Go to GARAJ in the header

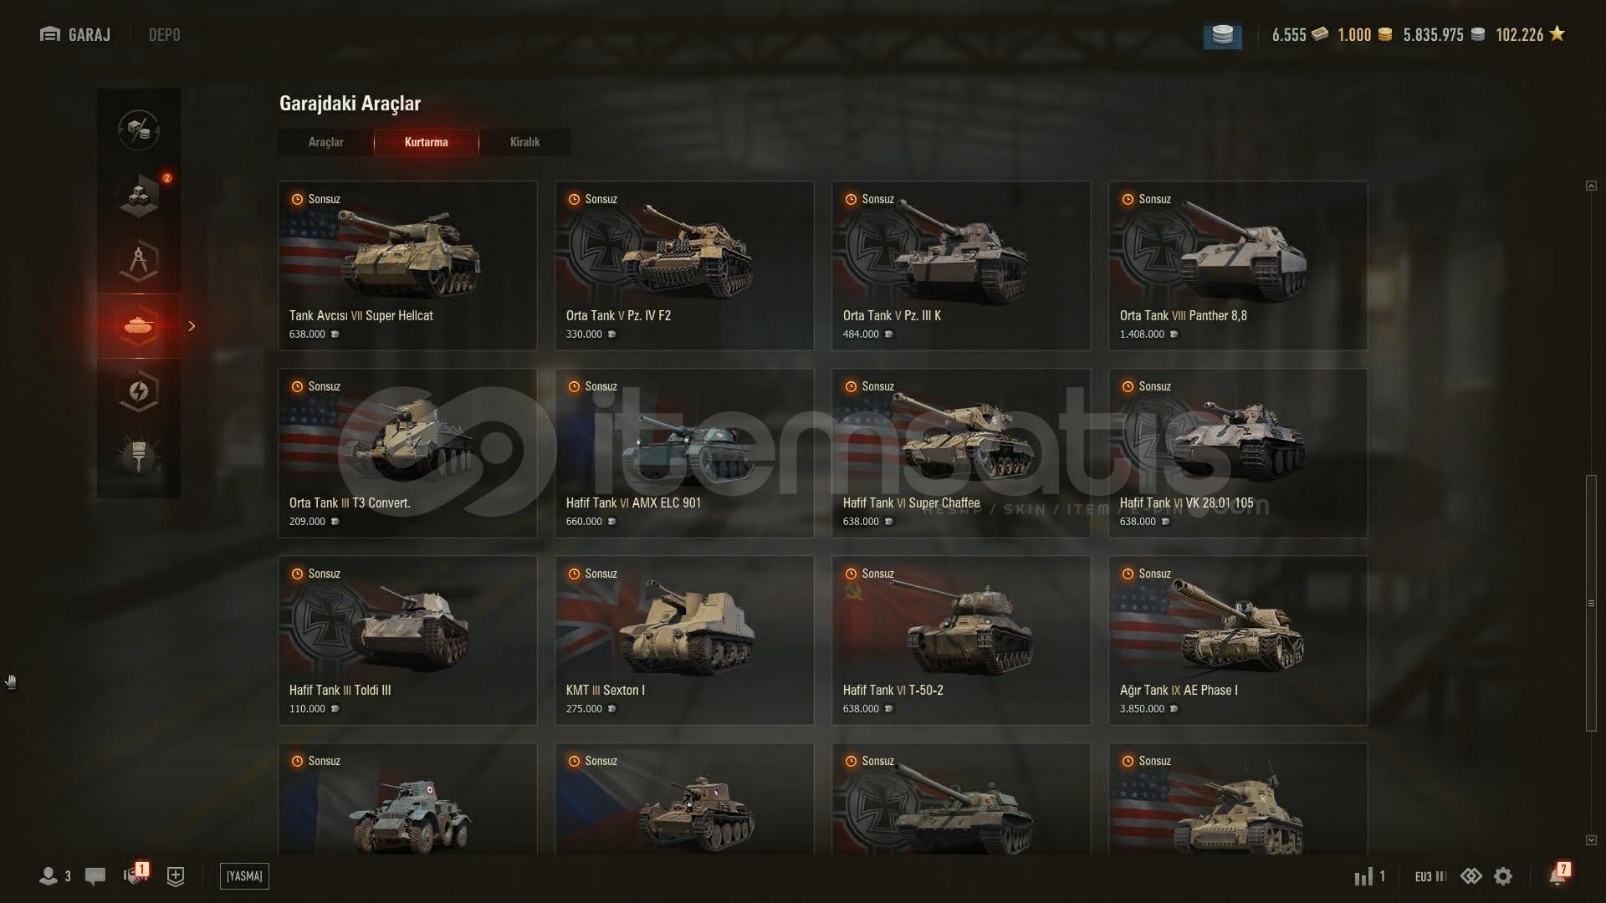tap(75, 35)
